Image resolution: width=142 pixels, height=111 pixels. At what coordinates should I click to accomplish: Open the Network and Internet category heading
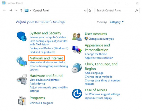tap(46, 58)
